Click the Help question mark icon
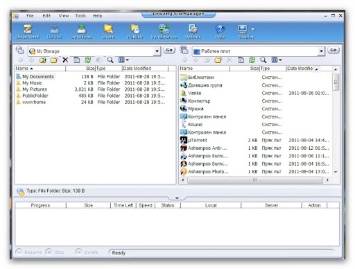The width and height of the screenshot is (355, 269). click(220, 29)
